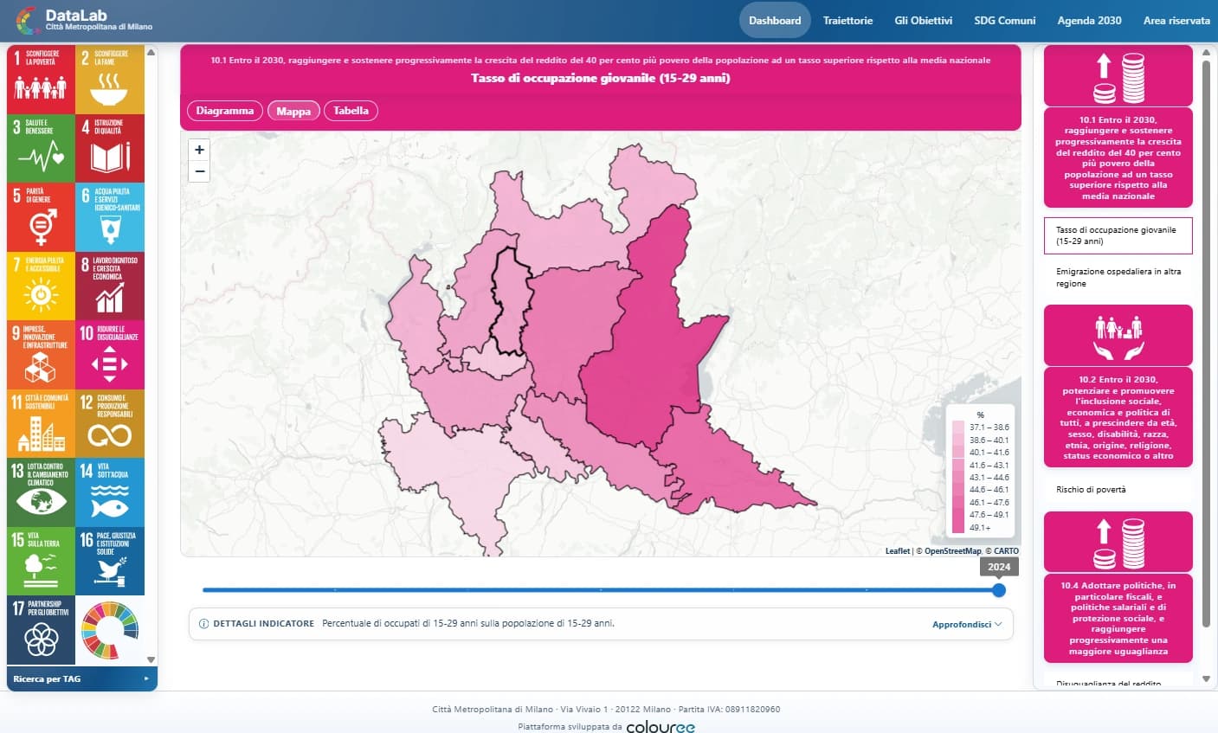Open the Dashboard menu item
The width and height of the screenshot is (1218, 733).
click(x=775, y=20)
